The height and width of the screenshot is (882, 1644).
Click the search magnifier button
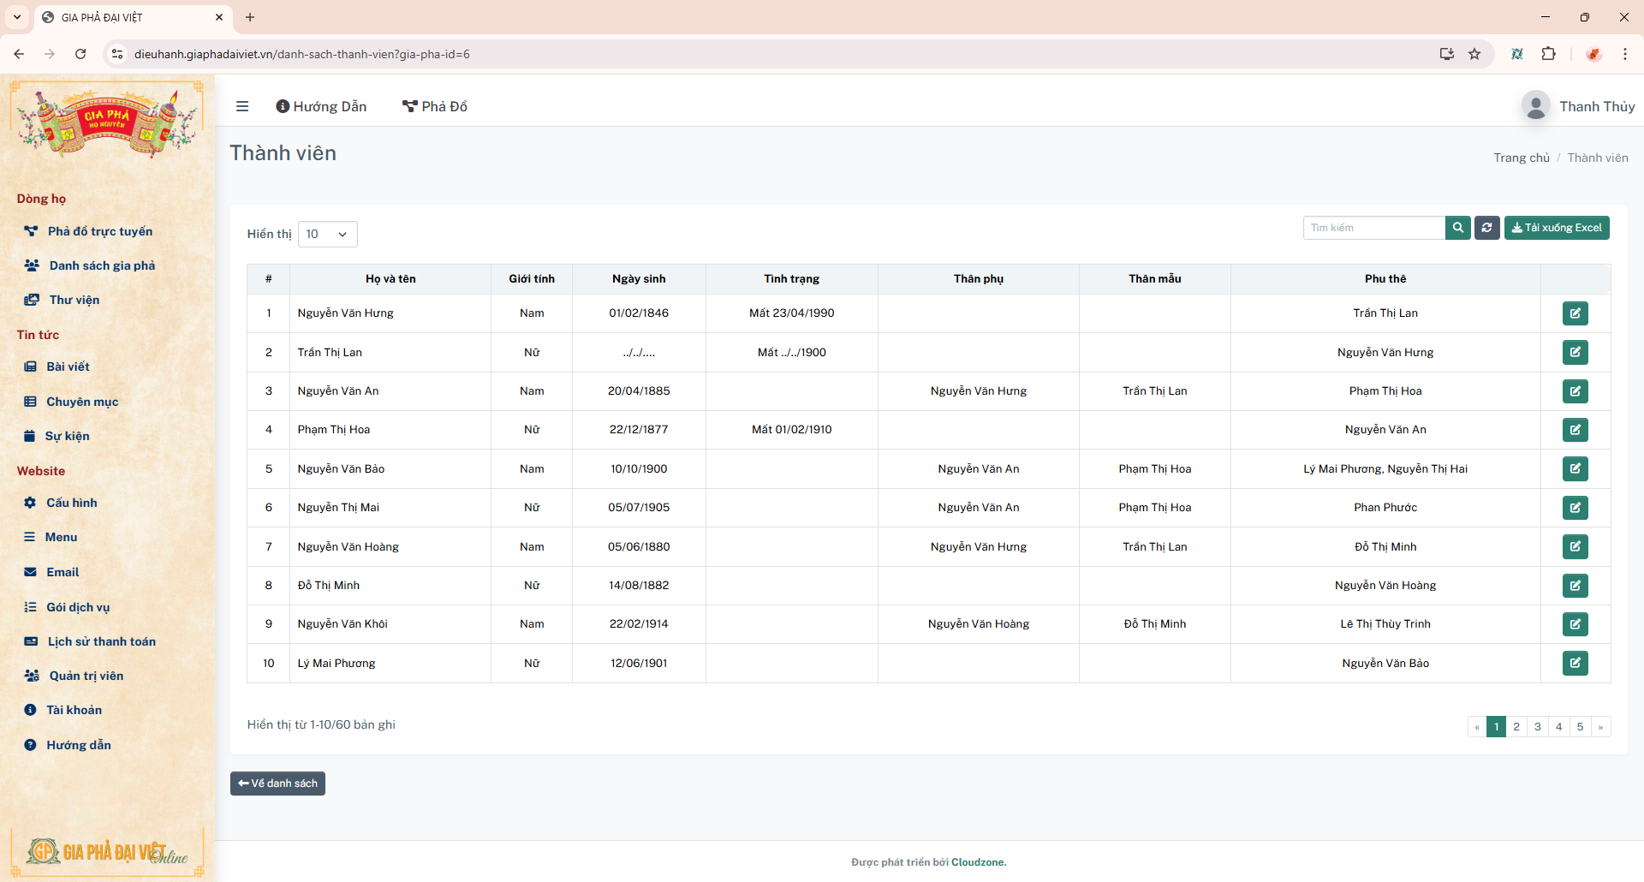point(1457,228)
